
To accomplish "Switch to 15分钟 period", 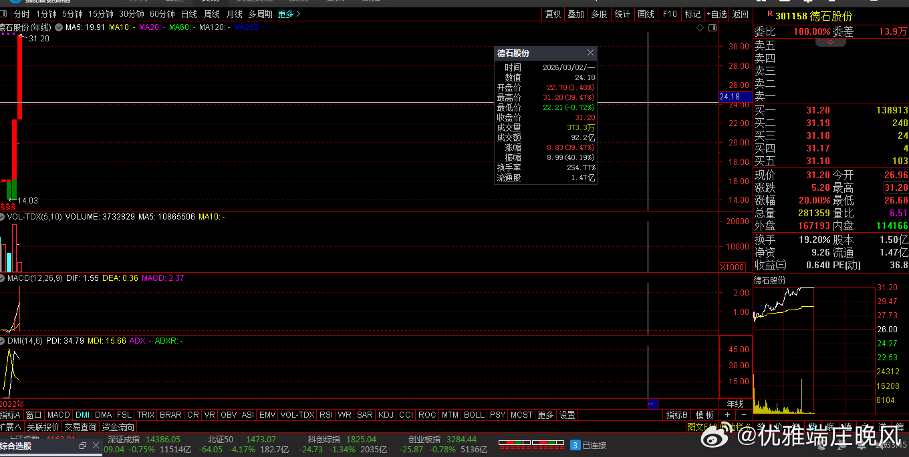I will pyautogui.click(x=101, y=14).
